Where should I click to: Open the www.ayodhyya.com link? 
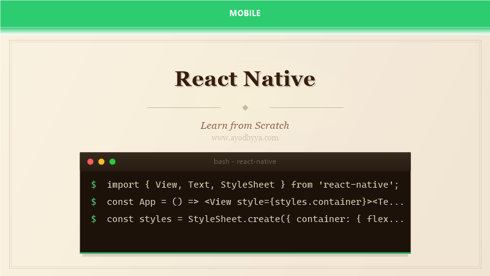click(245, 137)
